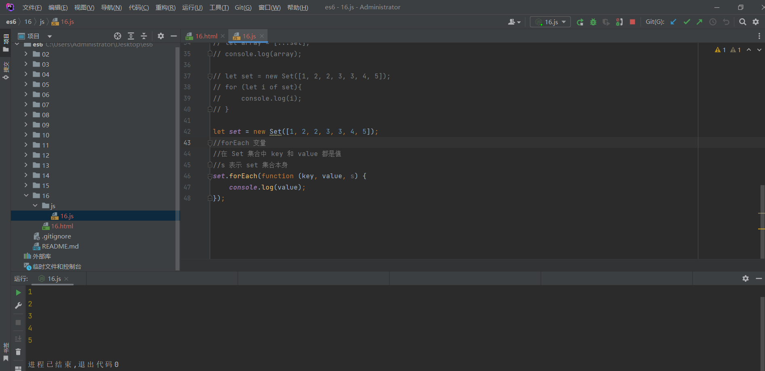Open the 代码(C) menu
Viewport: 765px width, 371px height.
[139, 7]
